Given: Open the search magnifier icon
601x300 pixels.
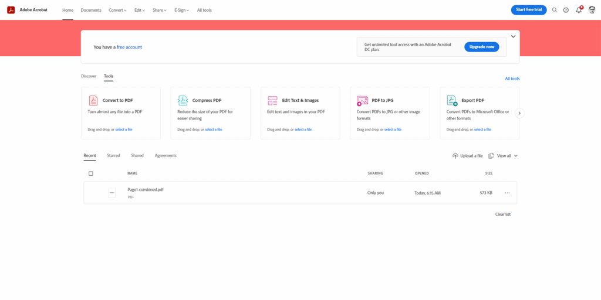Looking at the screenshot, I should (554, 11).
